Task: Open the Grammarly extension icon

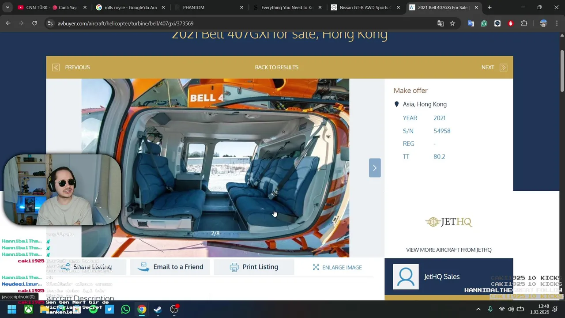Action: click(484, 23)
